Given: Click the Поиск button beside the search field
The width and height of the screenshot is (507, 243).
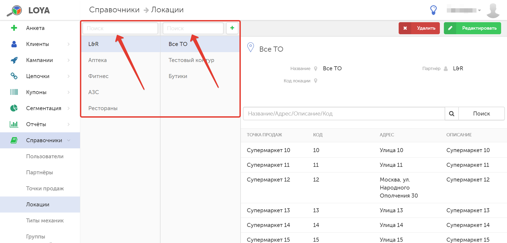Looking at the screenshot, I should point(482,114).
